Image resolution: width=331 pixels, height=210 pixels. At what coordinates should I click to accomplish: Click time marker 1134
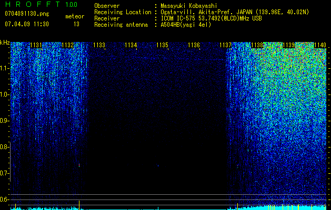[131, 45]
